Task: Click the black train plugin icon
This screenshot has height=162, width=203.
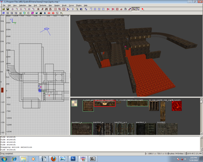Action: (41, 13)
